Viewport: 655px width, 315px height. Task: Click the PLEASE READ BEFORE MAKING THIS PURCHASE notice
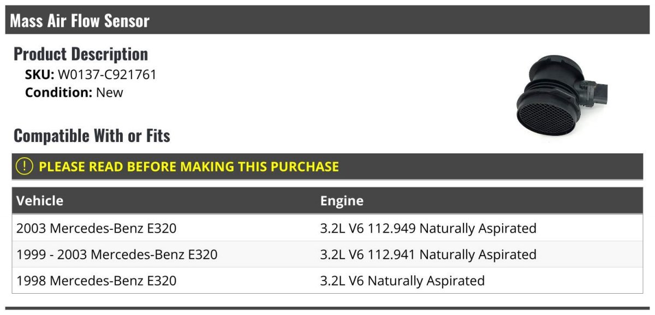(189, 167)
